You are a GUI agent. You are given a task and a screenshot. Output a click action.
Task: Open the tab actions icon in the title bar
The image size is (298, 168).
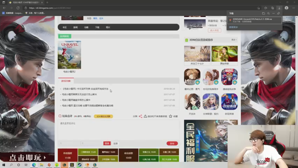click(x=4, y=3)
